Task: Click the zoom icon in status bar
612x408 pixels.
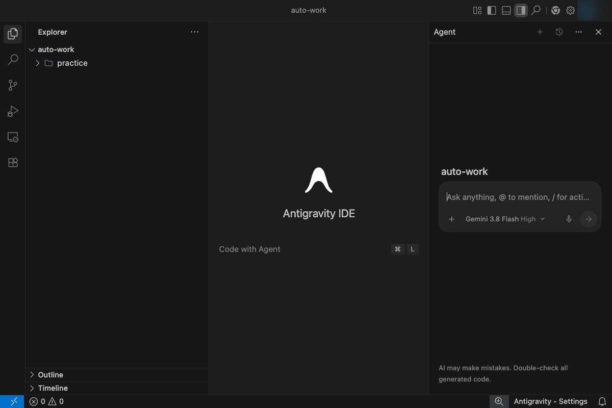Action: click(499, 401)
